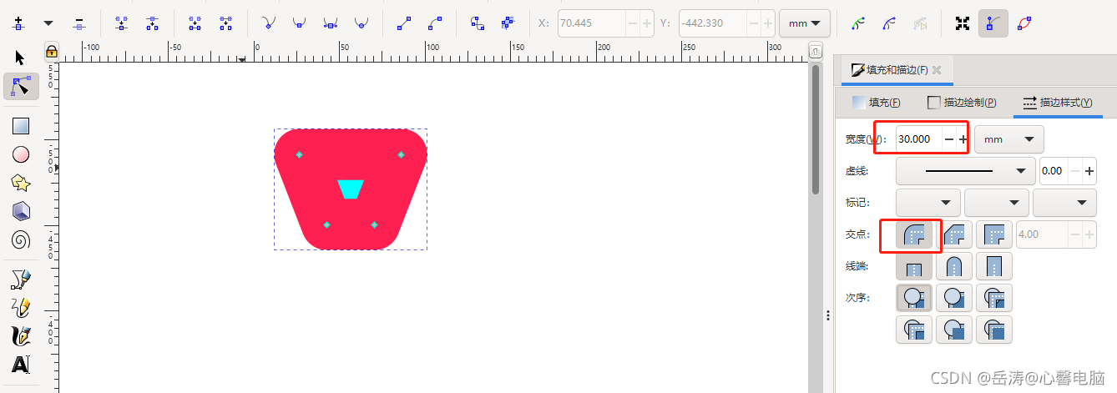Toggle show mask editing
The image size is (1117, 393).
coord(889,23)
